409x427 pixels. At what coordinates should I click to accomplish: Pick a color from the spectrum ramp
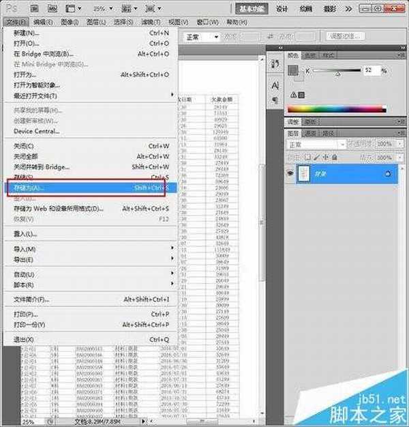click(337, 109)
